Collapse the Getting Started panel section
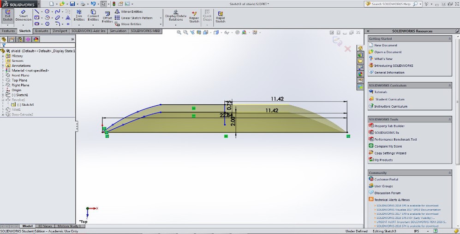Screen dimensions: 460x234 click(x=449, y=39)
